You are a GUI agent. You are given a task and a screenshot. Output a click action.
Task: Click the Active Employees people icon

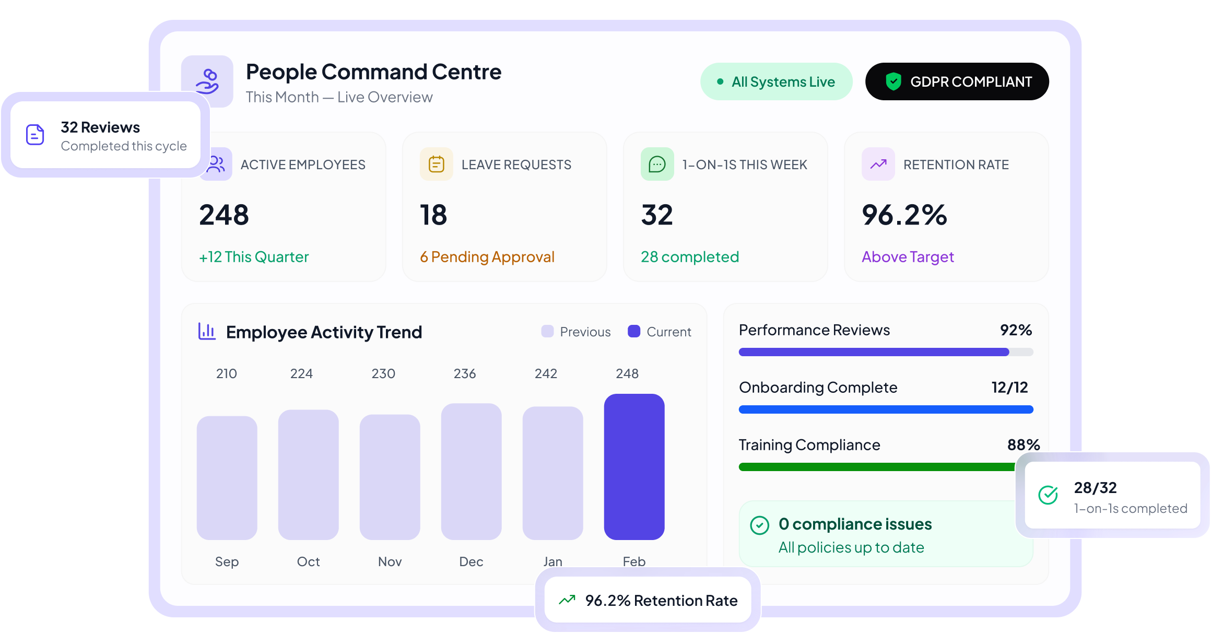(216, 164)
